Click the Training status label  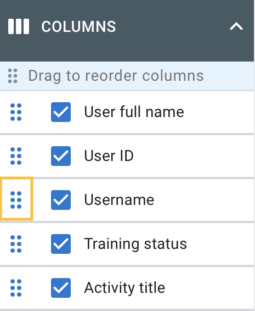(x=135, y=244)
